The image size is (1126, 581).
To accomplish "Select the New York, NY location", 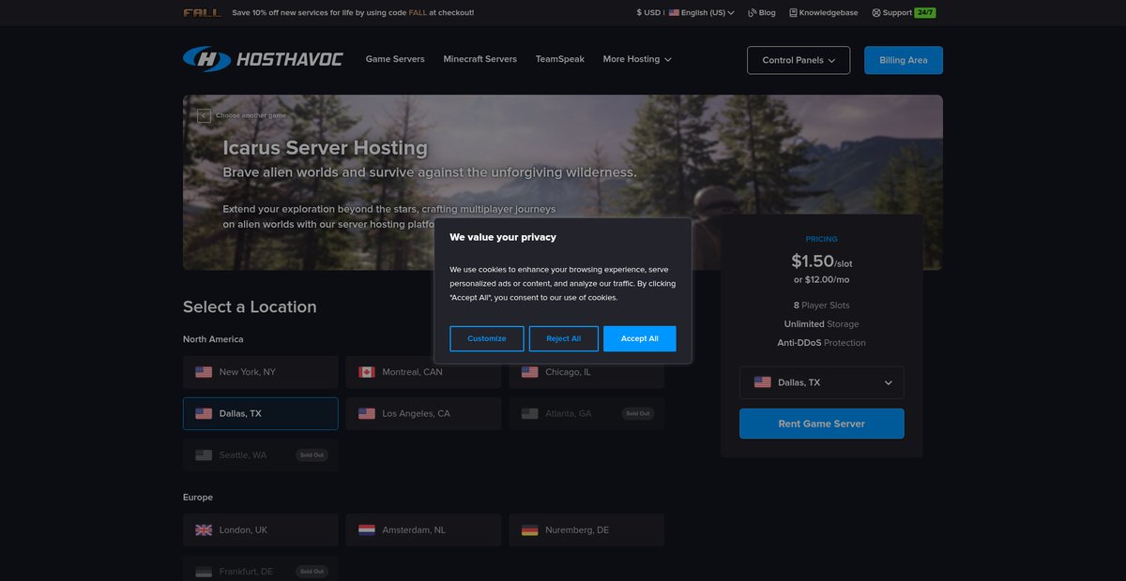I will [x=261, y=372].
